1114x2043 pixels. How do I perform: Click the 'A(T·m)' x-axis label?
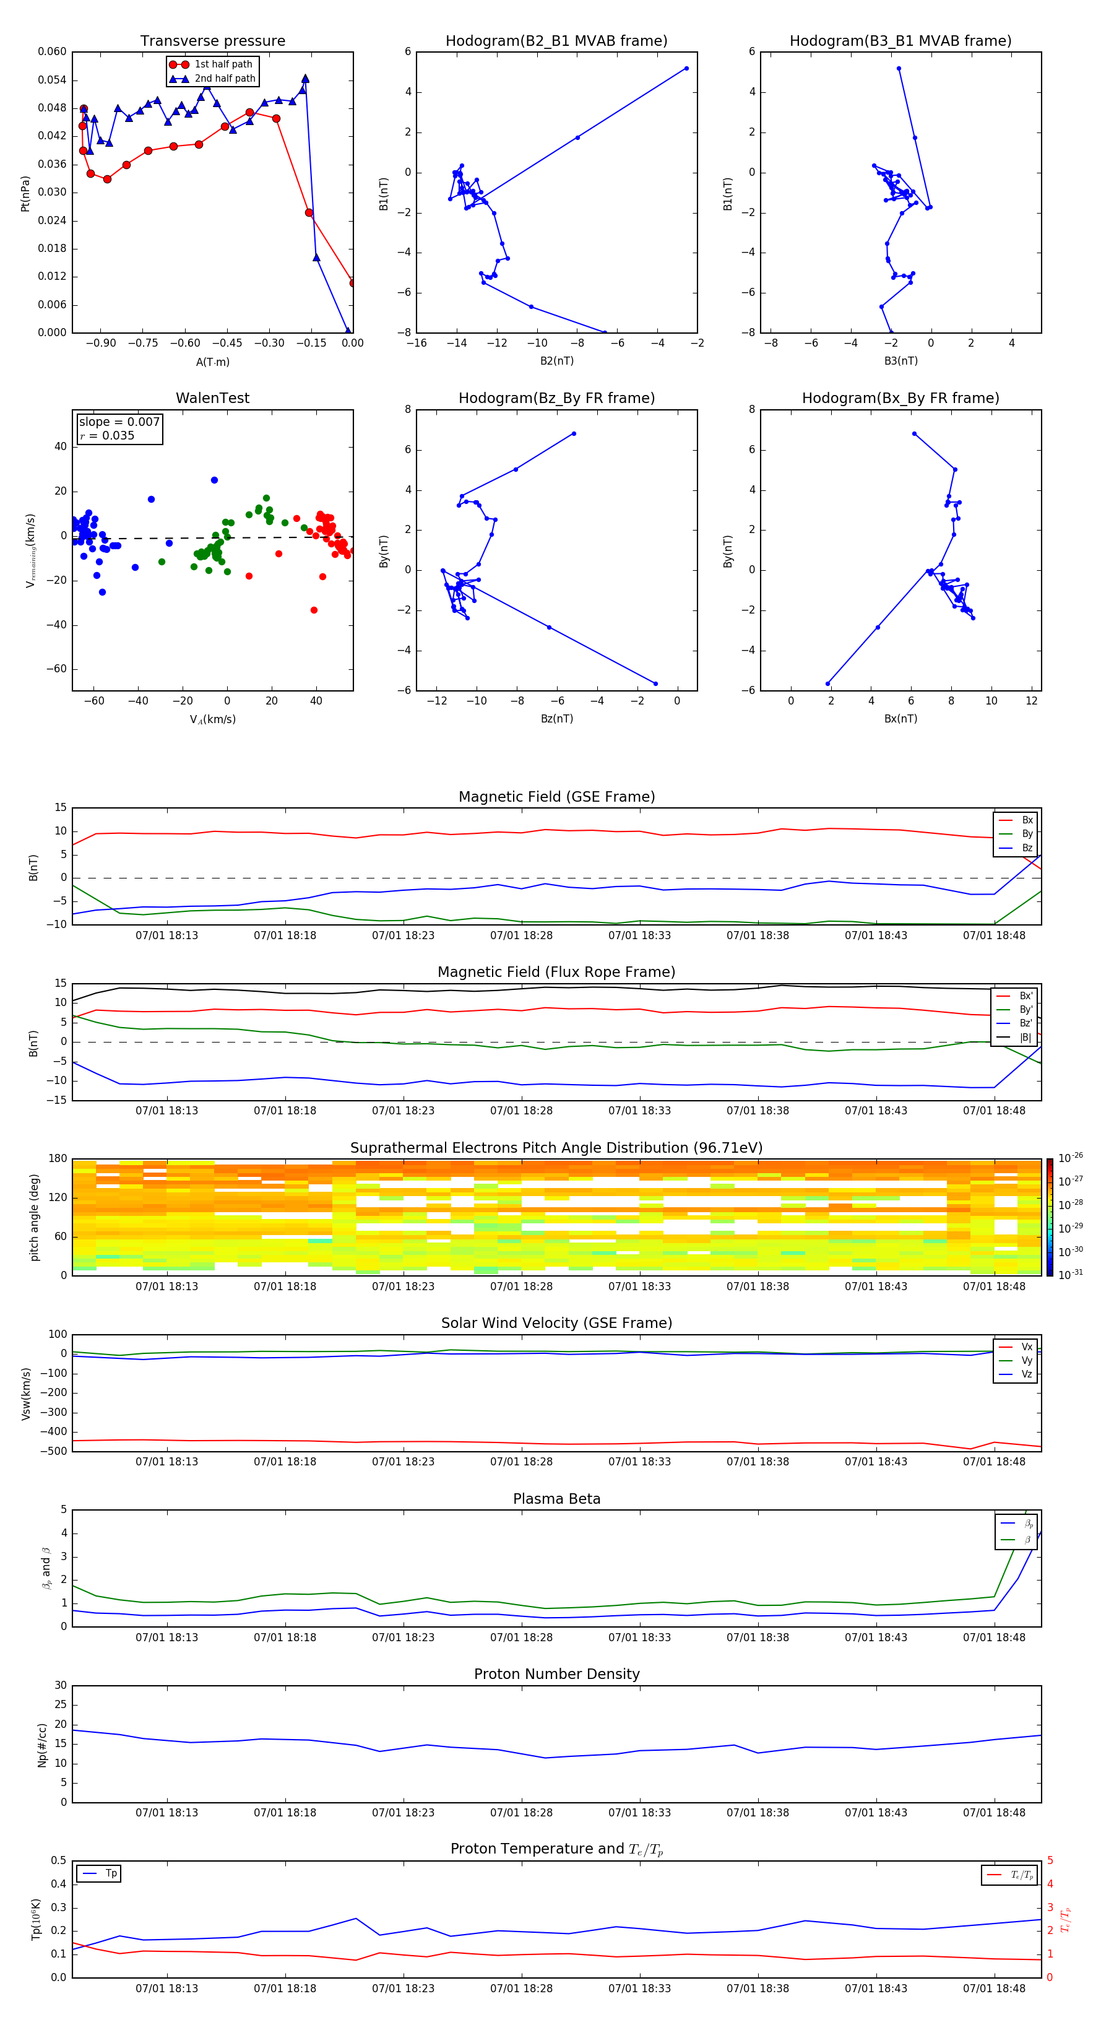point(212,362)
